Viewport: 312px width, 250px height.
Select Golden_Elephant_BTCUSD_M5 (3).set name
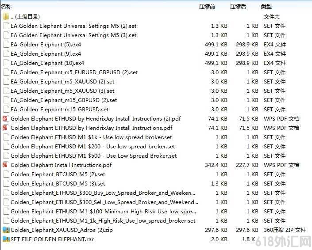point(58,184)
